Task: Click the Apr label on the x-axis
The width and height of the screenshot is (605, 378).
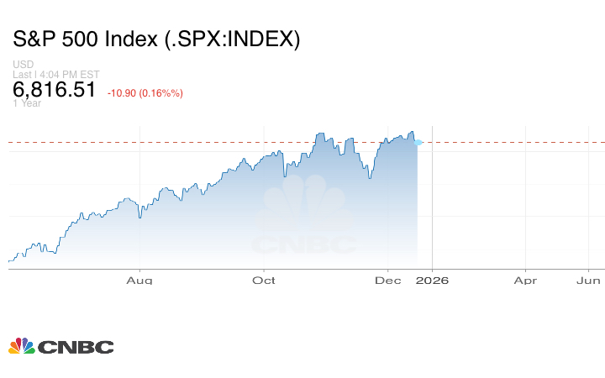Action: [525, 280]
